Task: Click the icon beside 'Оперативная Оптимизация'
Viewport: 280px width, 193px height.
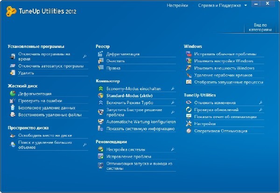Action: point(189,131)
